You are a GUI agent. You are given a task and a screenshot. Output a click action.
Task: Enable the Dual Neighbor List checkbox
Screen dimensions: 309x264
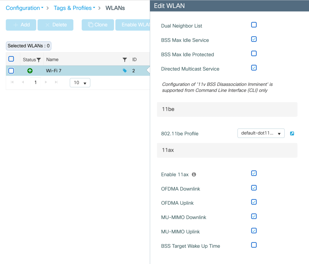(x=254, y=25)
